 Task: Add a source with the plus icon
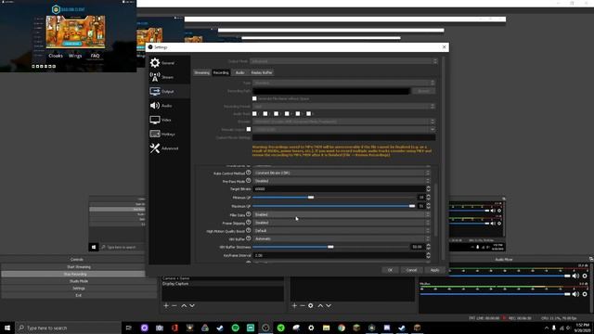pyautogui.click(x=294, y=305)
